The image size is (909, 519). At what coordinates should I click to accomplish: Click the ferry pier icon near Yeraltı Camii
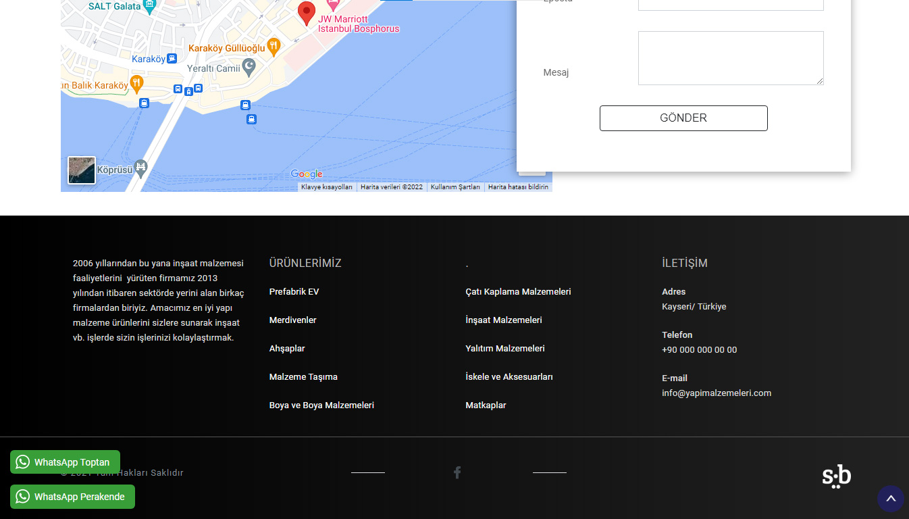(245, 105)
